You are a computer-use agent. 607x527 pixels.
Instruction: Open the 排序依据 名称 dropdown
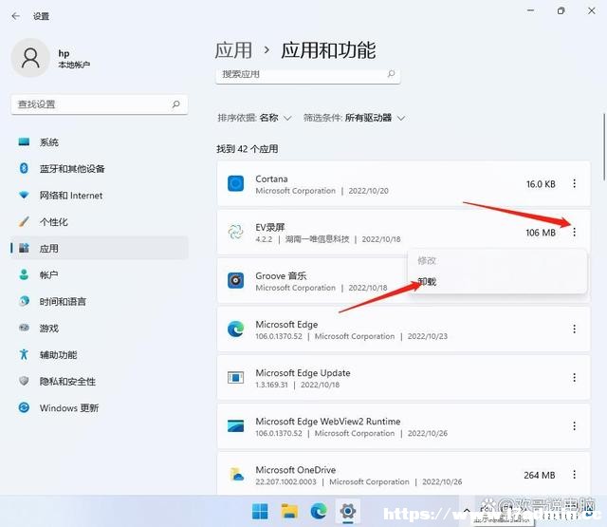click(x=254, y=118)
